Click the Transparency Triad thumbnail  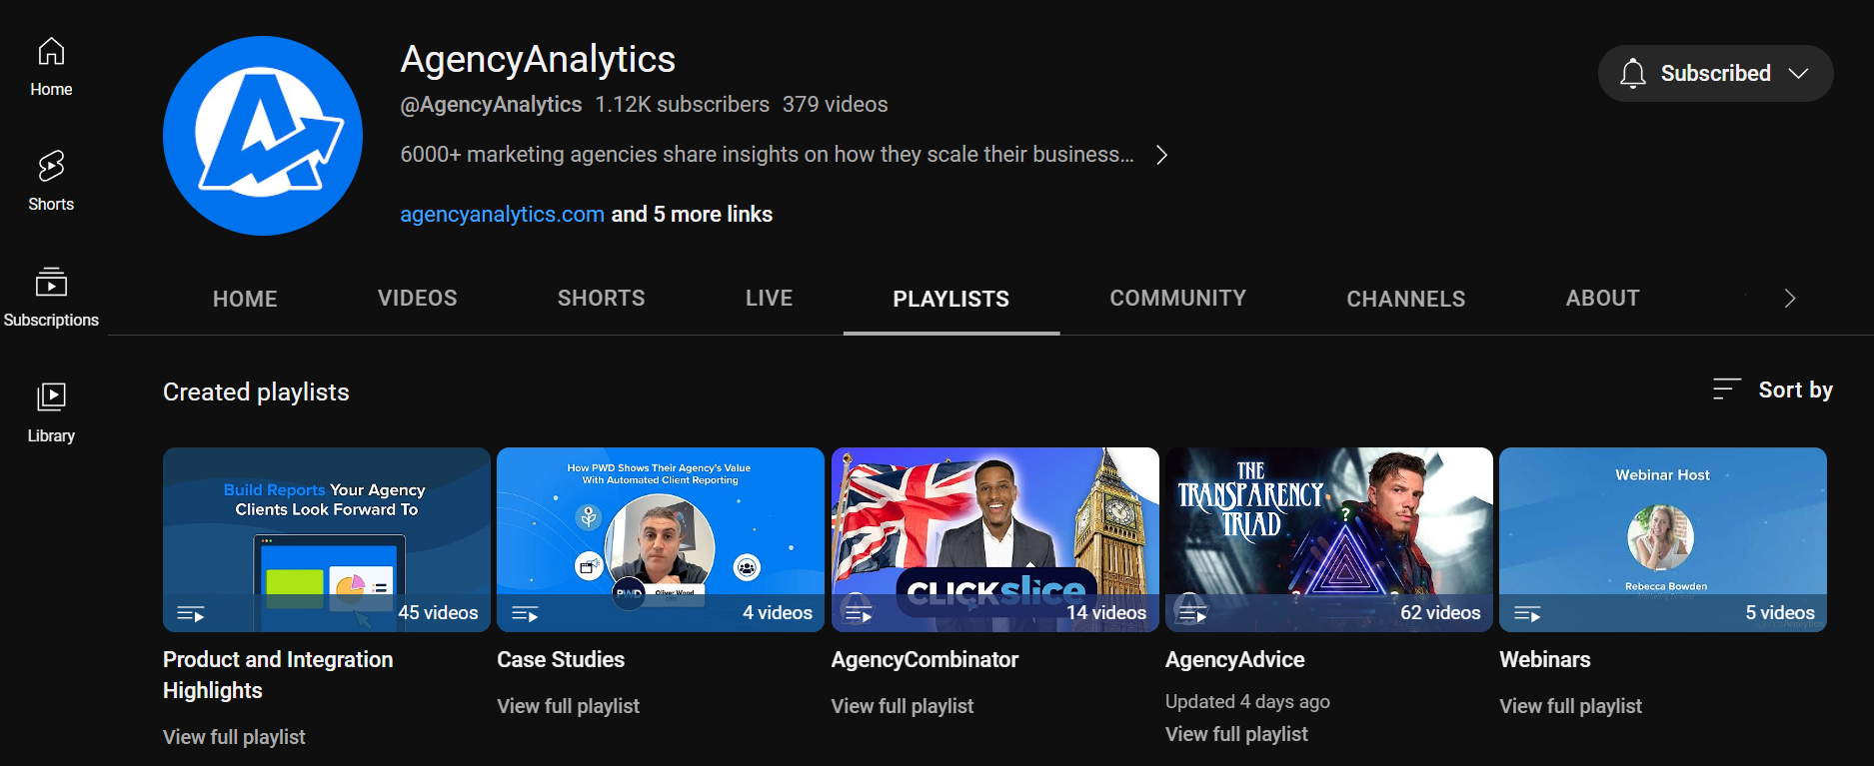click(1329, 539)
